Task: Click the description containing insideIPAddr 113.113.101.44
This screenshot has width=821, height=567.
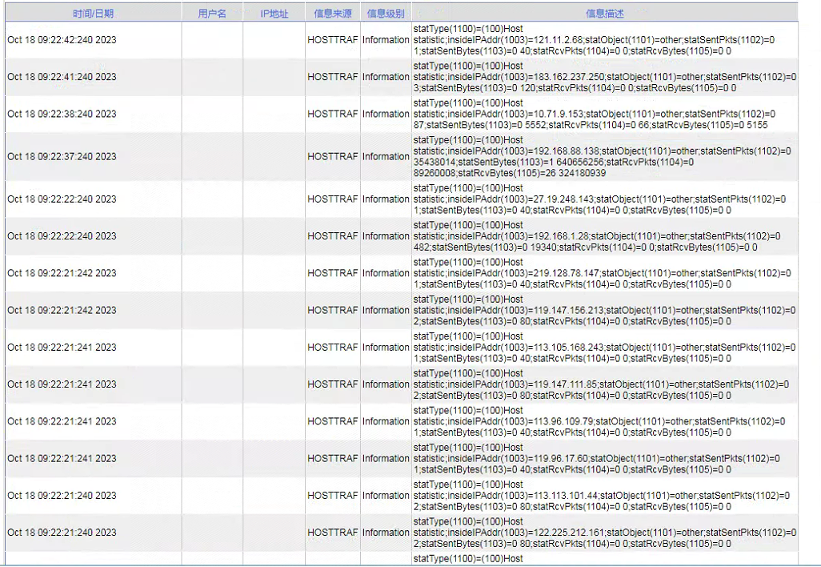Action: pos(602,496)
